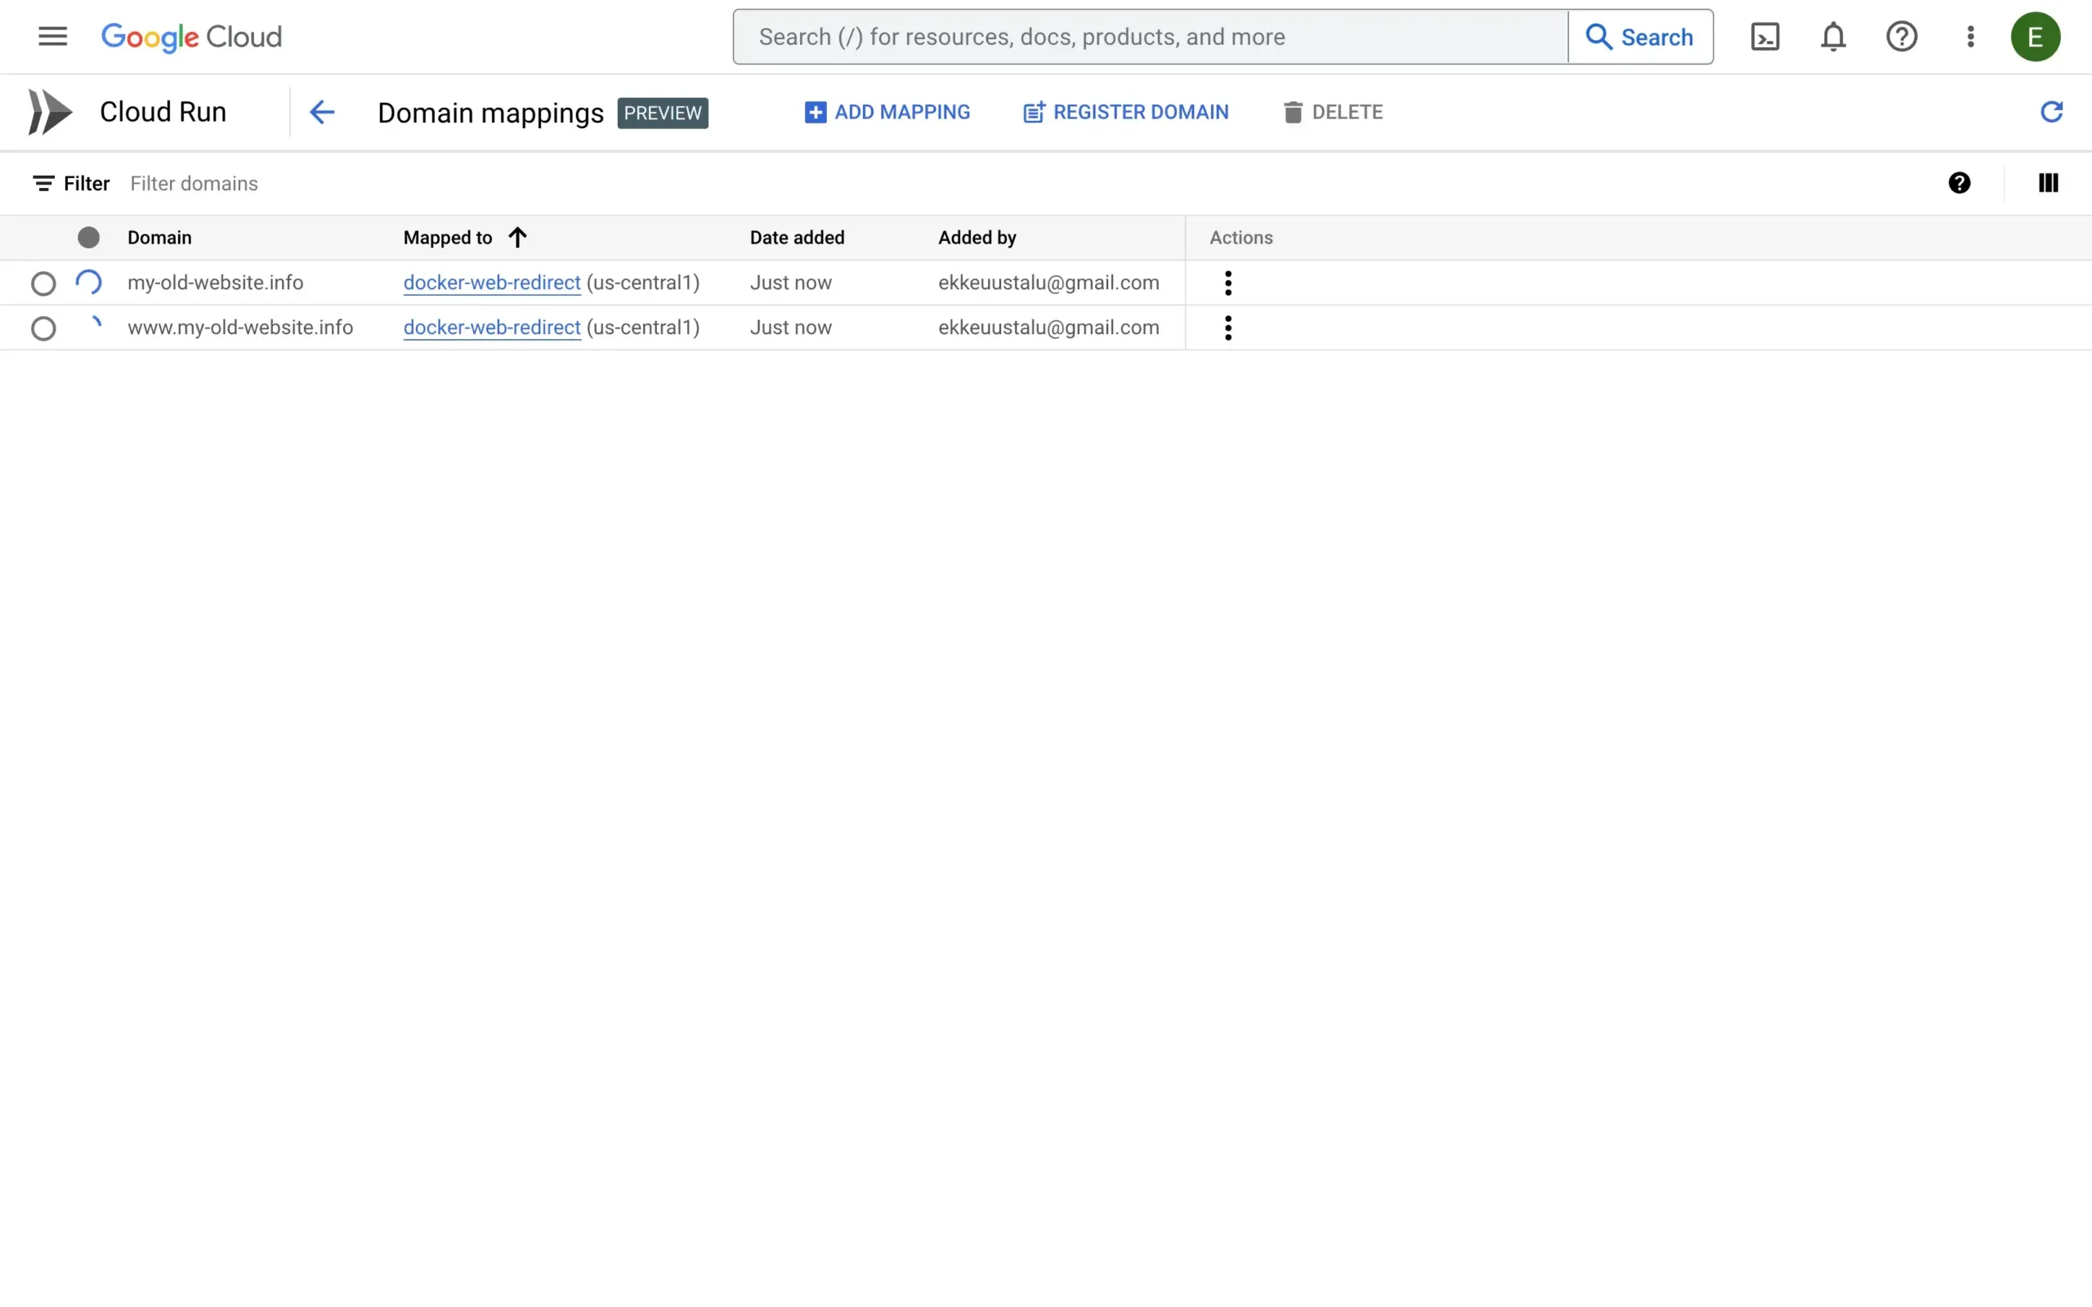2092x1307 pixels.
Task: Open docker-web-redirect service link
Action: coord(491,283)
